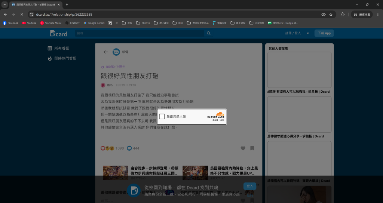Click the tracking protection eye icon
The image size is (383, 203).
(x=324, y=15)
